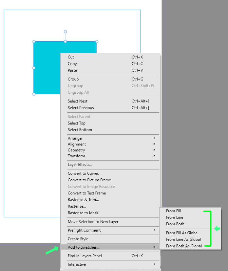Expand the Interactive submenu
The image size is (228, 271).
pyautogui.click(x=110, y=264)
